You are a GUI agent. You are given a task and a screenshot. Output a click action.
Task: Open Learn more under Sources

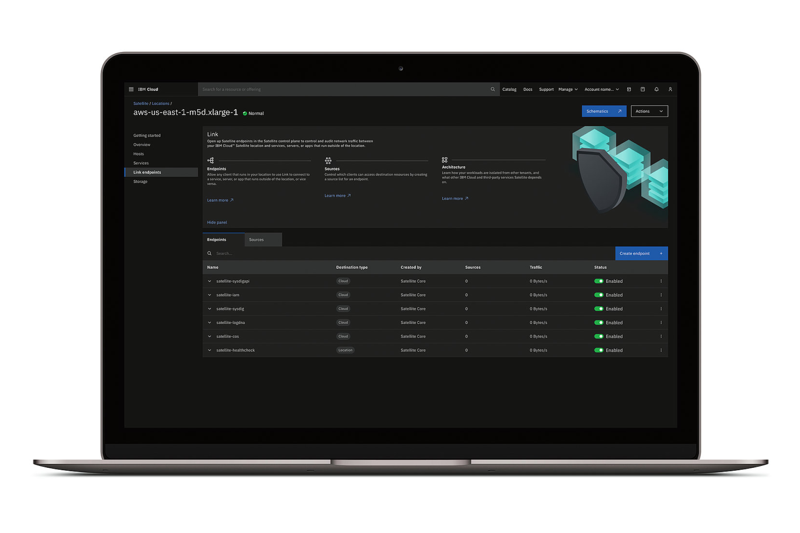click(337, 196)
